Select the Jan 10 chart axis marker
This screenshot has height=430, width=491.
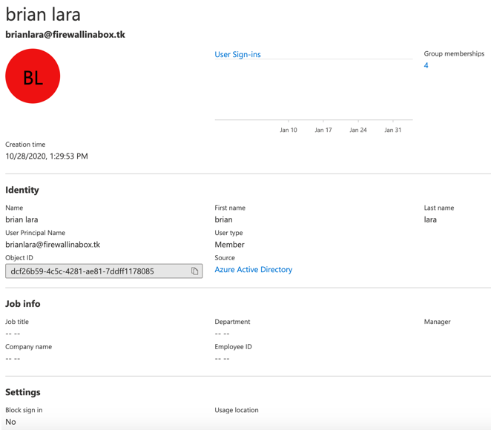click(289, 130)
